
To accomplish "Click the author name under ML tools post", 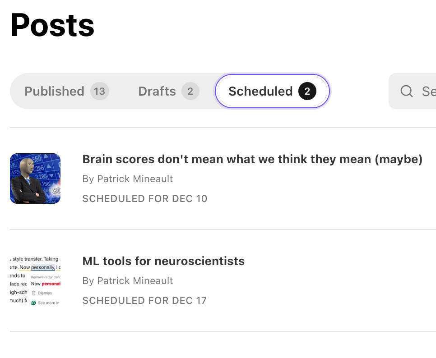I will 127,281.
